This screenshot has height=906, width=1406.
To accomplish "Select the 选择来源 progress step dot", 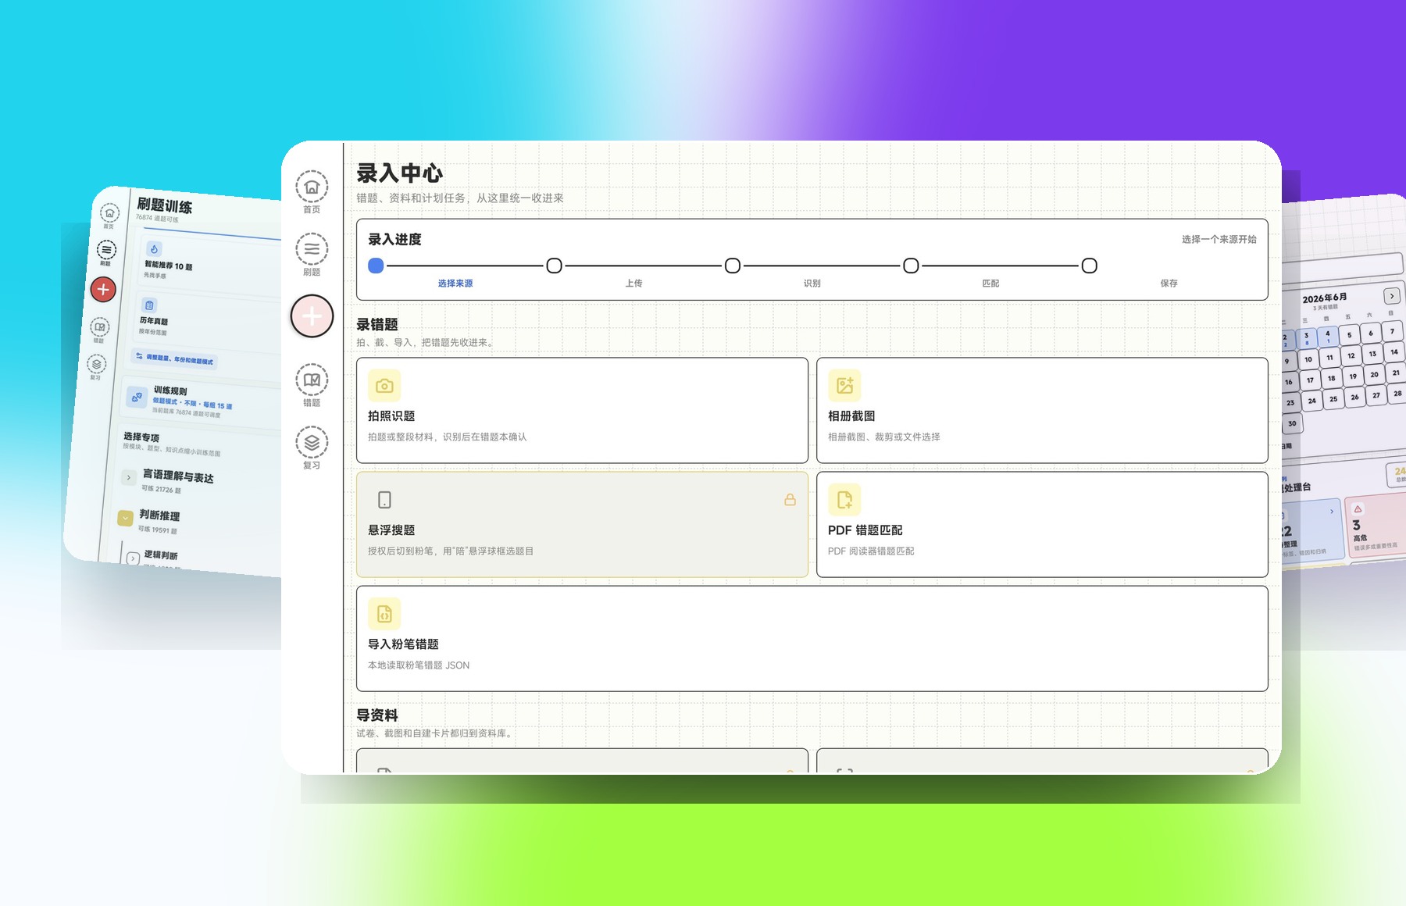I will (376, 266).
